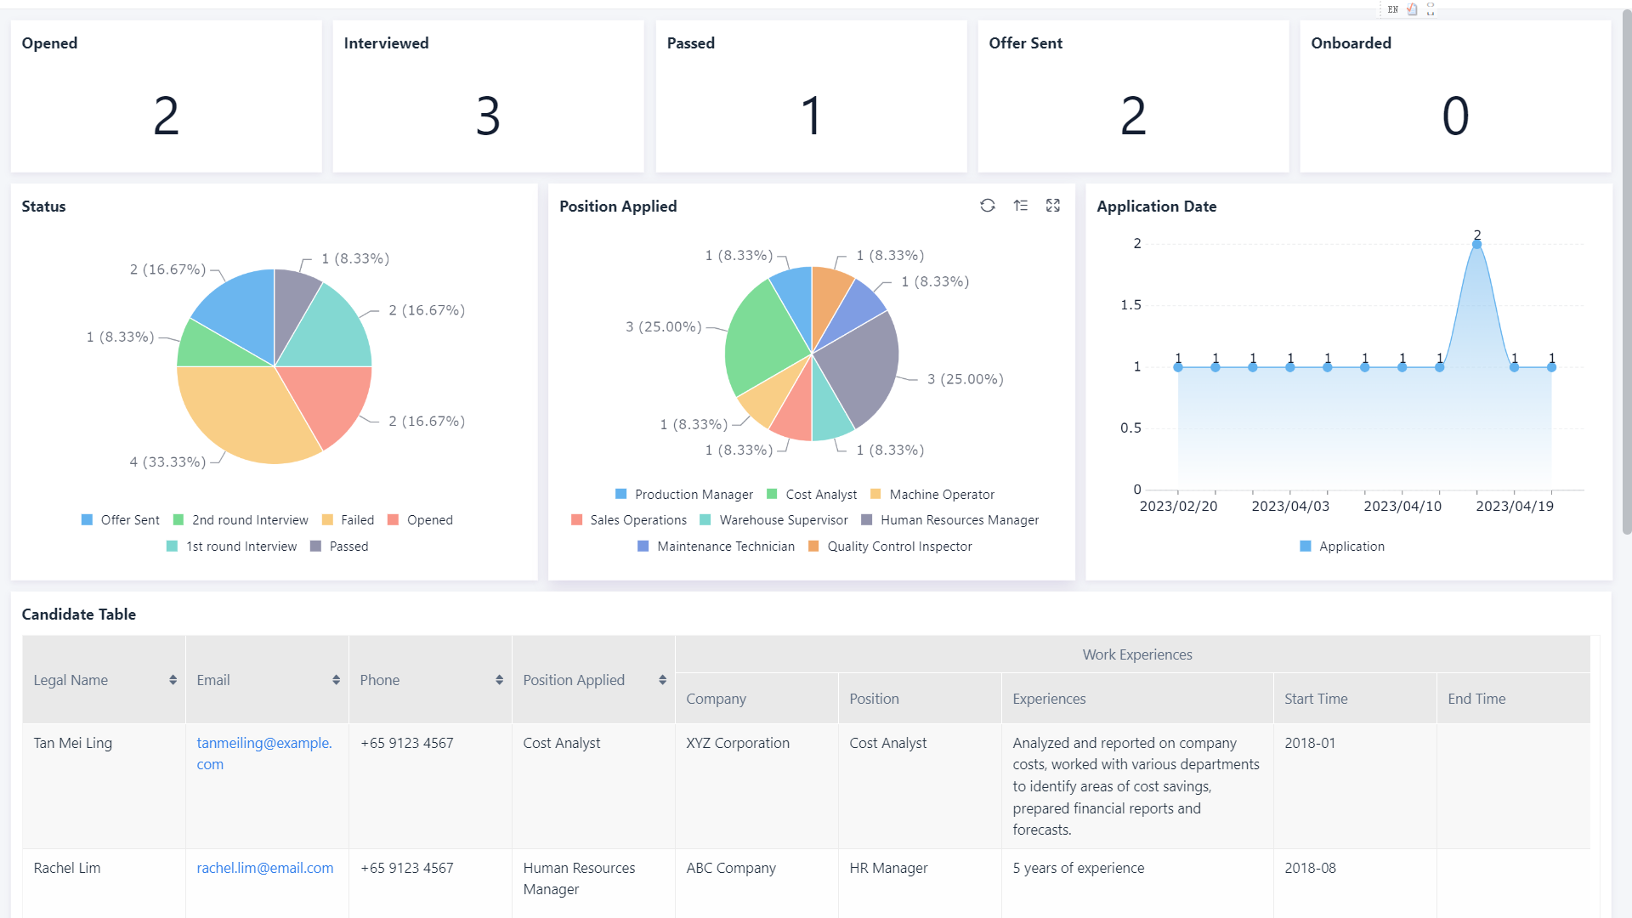Toggle the Application series legend
The width and height of the screenshot is (1632, 918).
(1342, 547)
